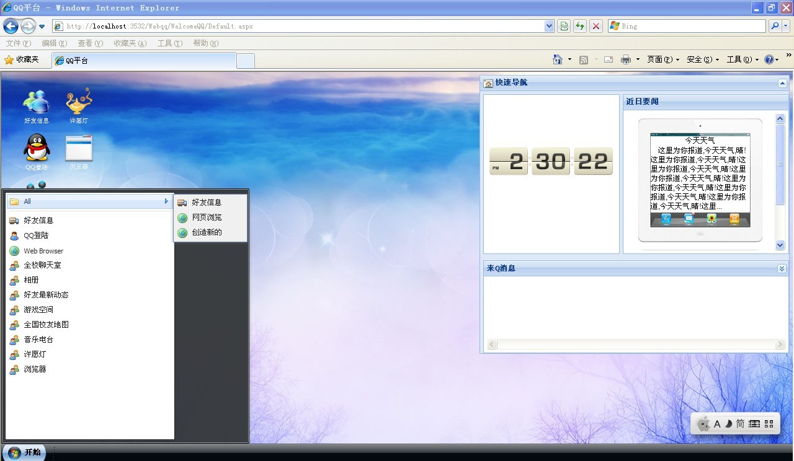Click the printer icon
This screenshot has width=794, height=461.
pos(626,59)
